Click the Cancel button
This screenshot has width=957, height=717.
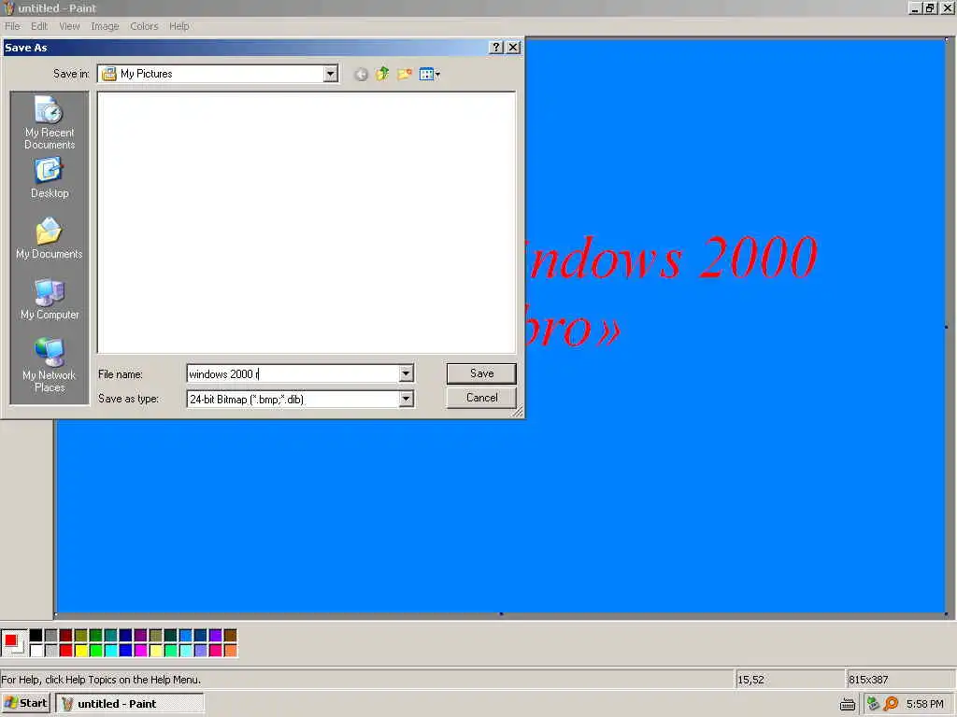481,398
